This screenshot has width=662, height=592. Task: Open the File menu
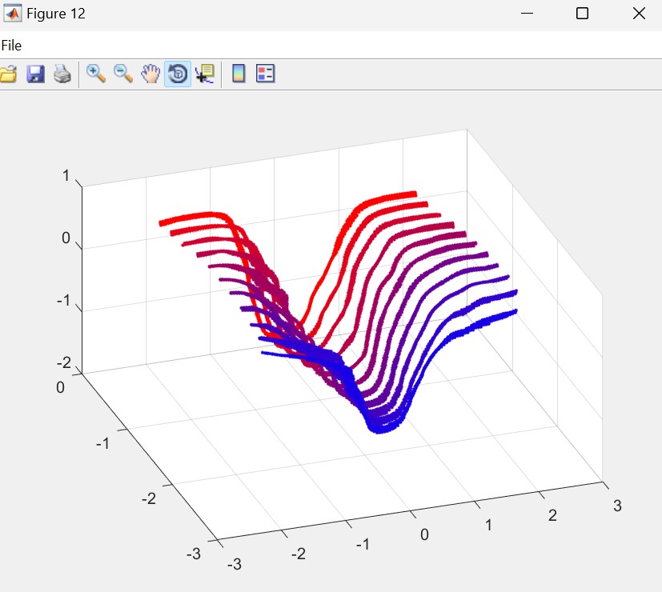11,46
